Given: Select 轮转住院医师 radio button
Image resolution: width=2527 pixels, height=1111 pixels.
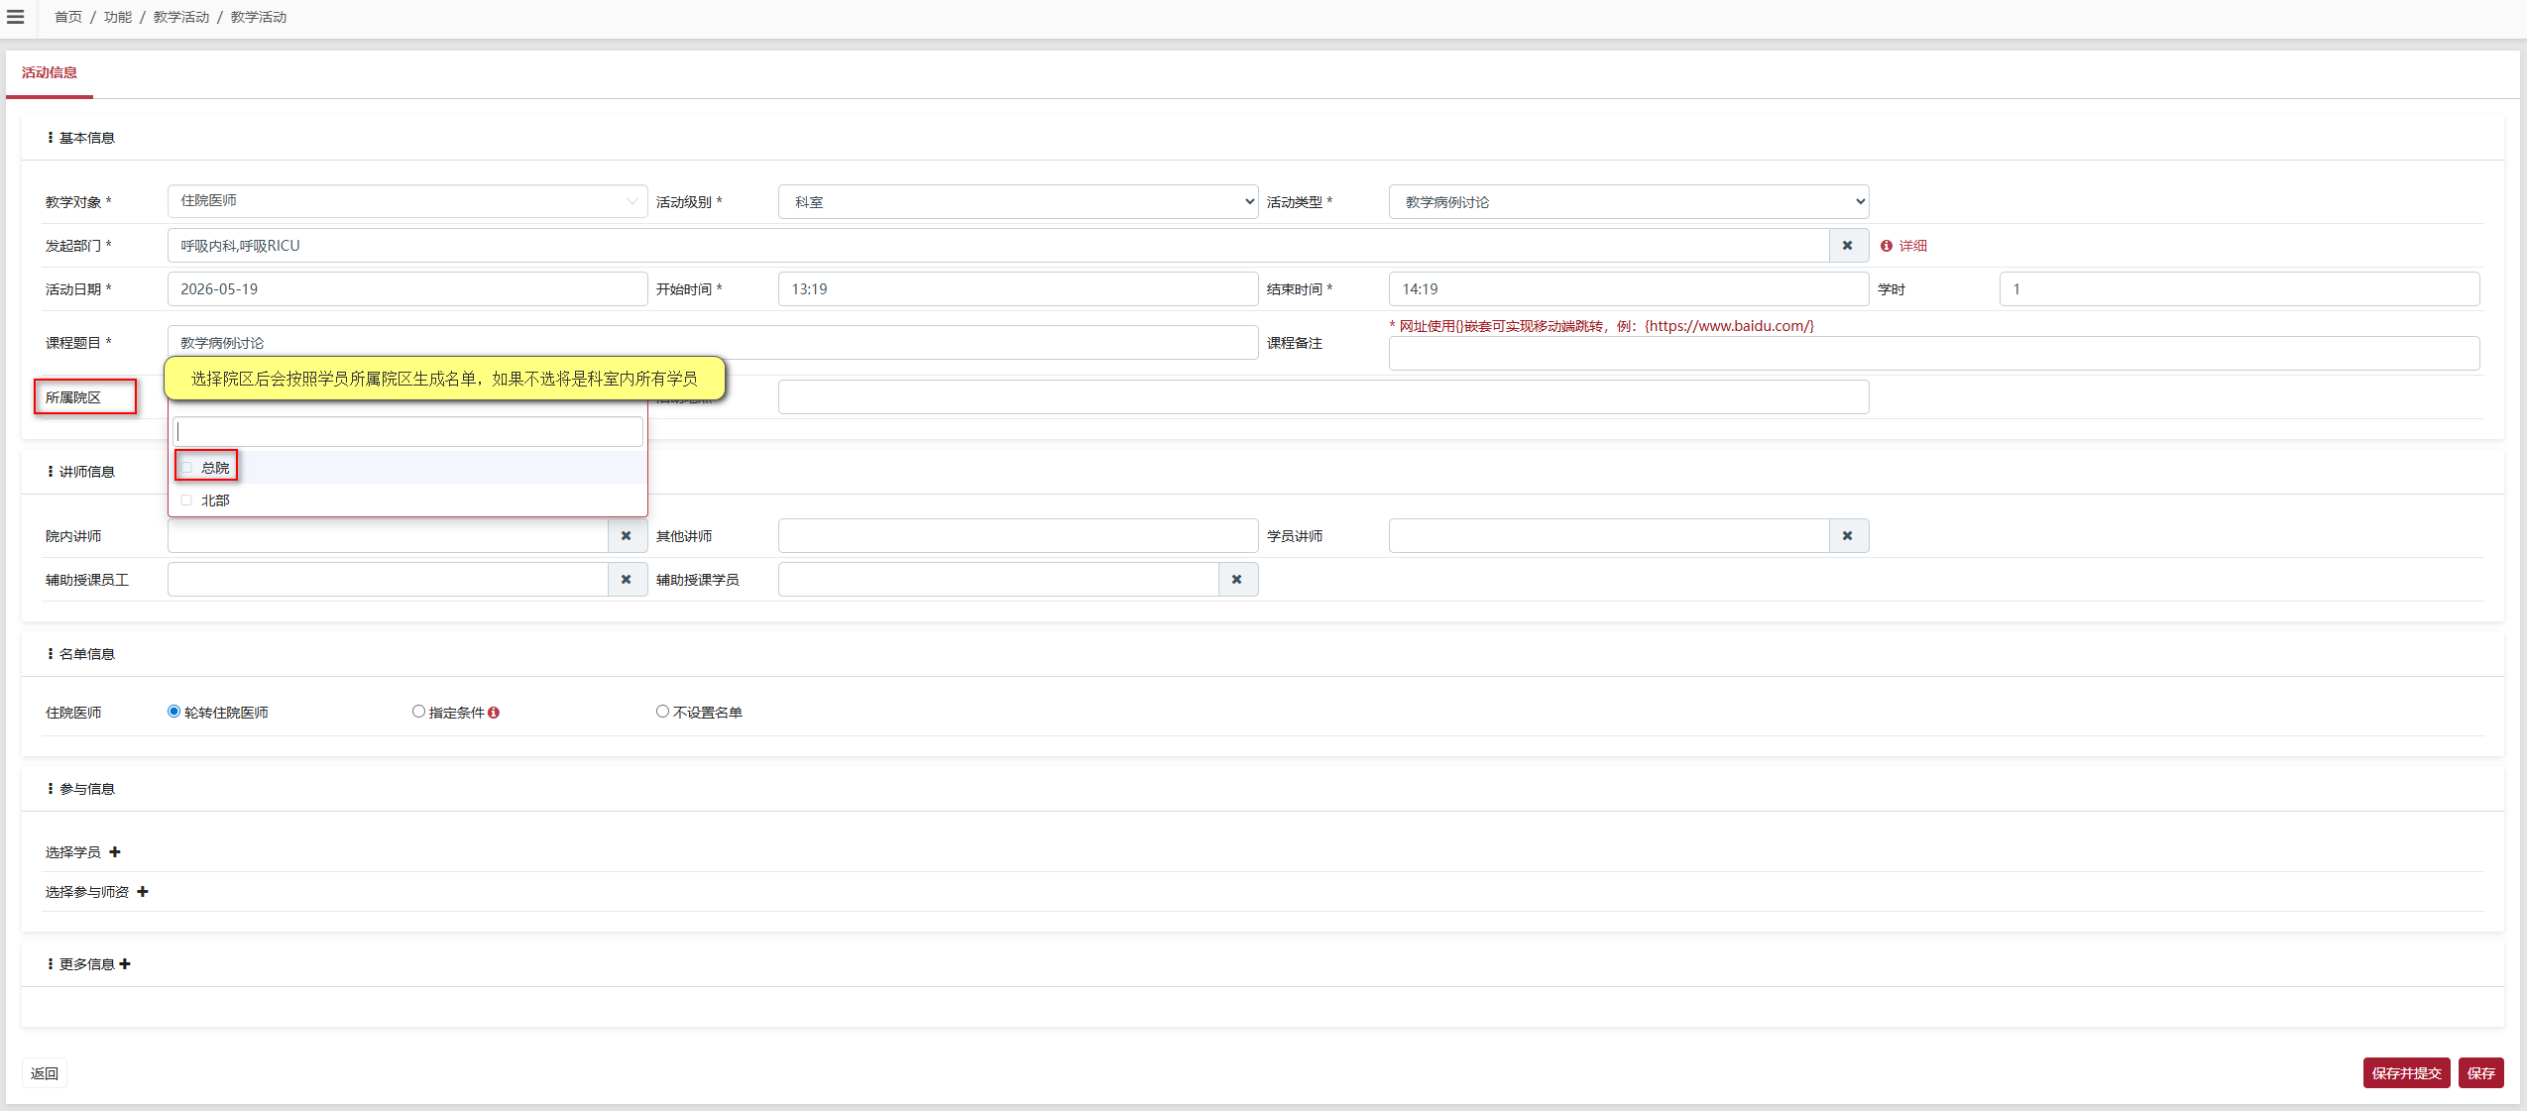Looking at the screenshot, I should [174, 712].
